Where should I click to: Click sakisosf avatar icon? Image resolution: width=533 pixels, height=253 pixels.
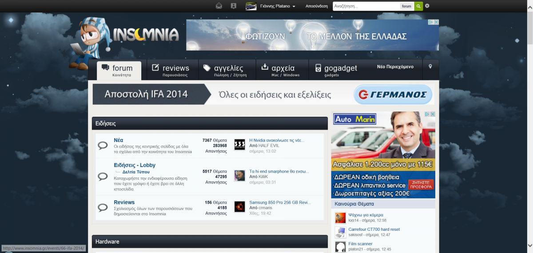point(340,232)
